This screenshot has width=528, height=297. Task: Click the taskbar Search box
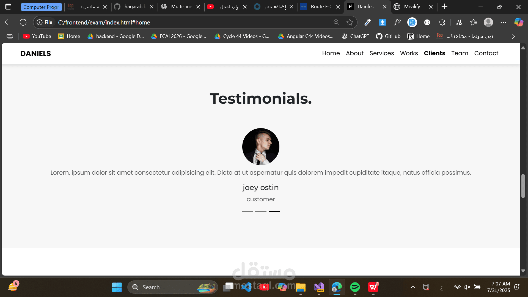pyautogui.click(x=173, y=287)
